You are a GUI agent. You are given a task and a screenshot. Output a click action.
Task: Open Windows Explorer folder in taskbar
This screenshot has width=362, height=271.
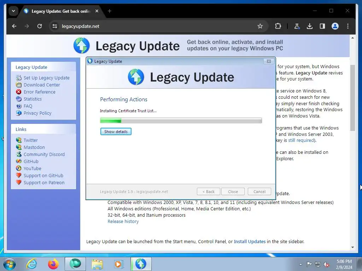click(97, 264)
